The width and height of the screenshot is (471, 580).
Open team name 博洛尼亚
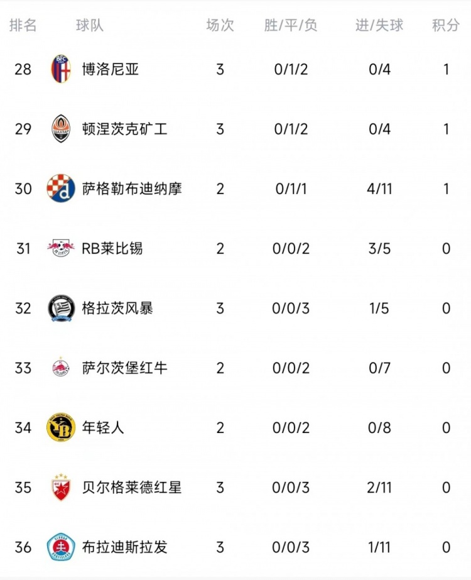click(111, 69)
